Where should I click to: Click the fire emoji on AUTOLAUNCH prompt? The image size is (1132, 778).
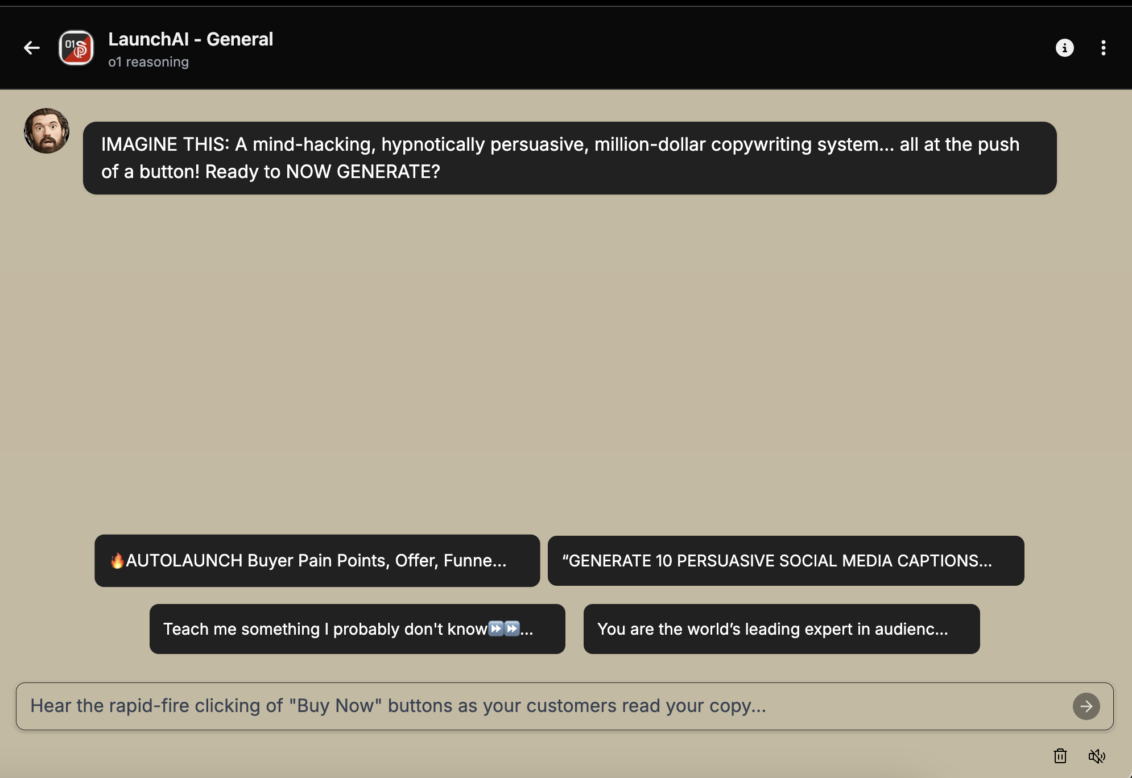117,561
